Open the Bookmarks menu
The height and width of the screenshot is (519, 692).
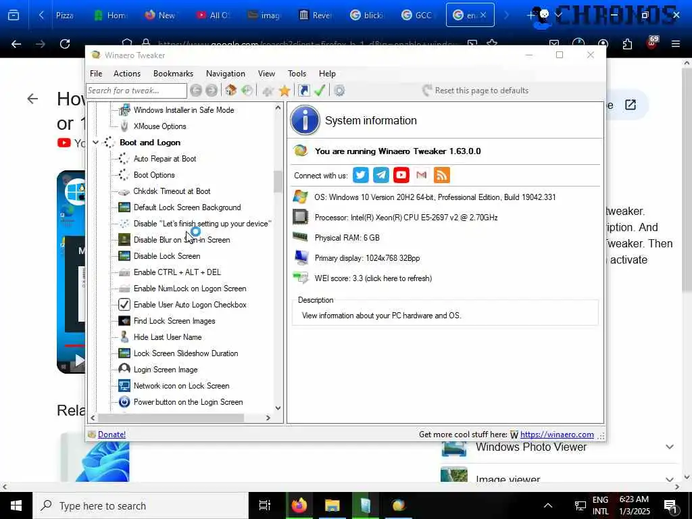(173, 74)
